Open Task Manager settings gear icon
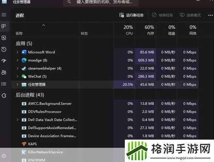This screenshot has height=162, width=214. [x=4, y=156]
